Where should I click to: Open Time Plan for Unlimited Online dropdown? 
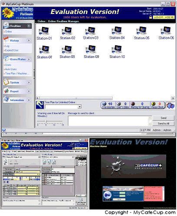[79, 107]
